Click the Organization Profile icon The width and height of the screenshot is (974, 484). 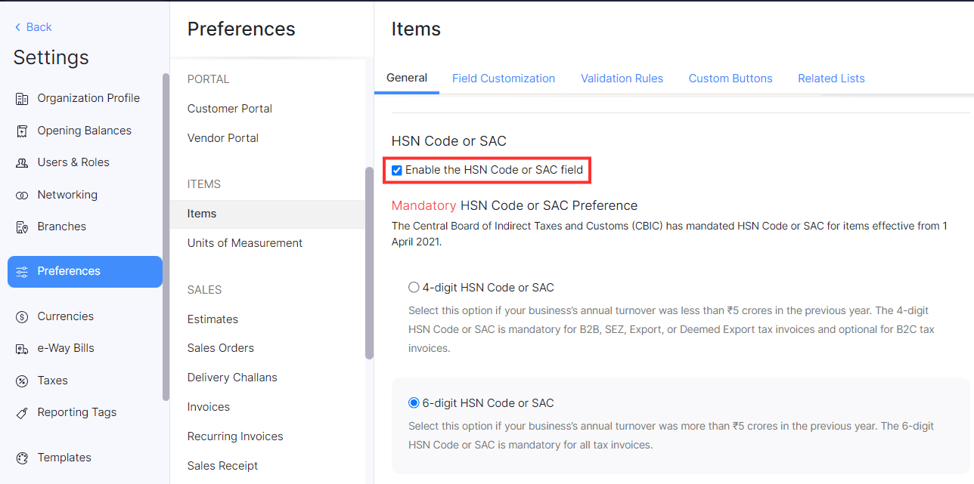(x=23, y=97)
